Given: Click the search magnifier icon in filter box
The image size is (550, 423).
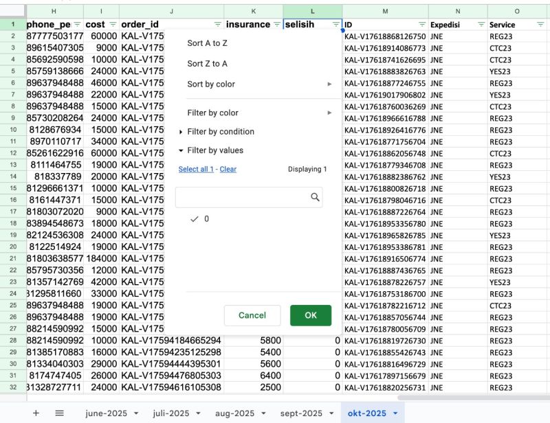Looking at the screenshot, I should point(315,197).
